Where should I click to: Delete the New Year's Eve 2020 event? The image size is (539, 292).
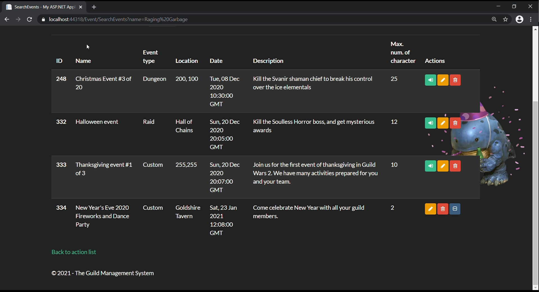(x=443, y=209)
